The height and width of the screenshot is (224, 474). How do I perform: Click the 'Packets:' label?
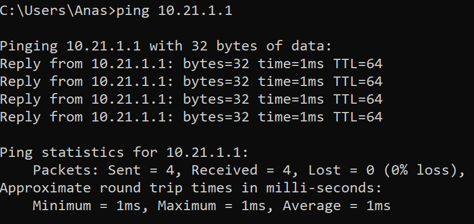pos(66,170)
